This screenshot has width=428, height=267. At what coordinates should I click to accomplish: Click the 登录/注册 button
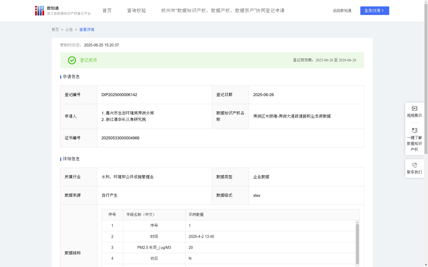[x=374, y=11]
